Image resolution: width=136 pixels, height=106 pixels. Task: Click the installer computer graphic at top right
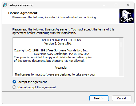tap(126, 16)
